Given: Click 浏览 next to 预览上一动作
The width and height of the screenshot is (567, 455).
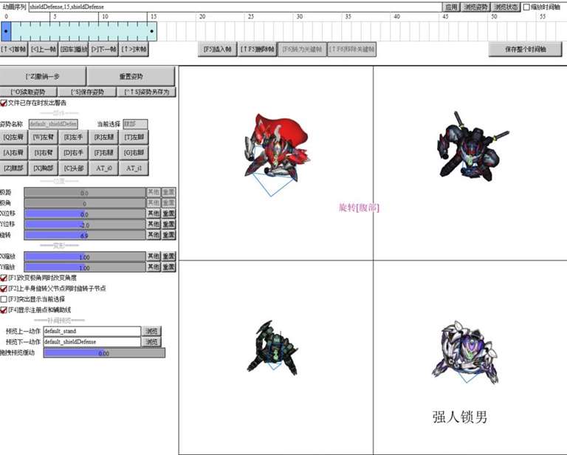Looking at the screenshot, I should 151,332.
